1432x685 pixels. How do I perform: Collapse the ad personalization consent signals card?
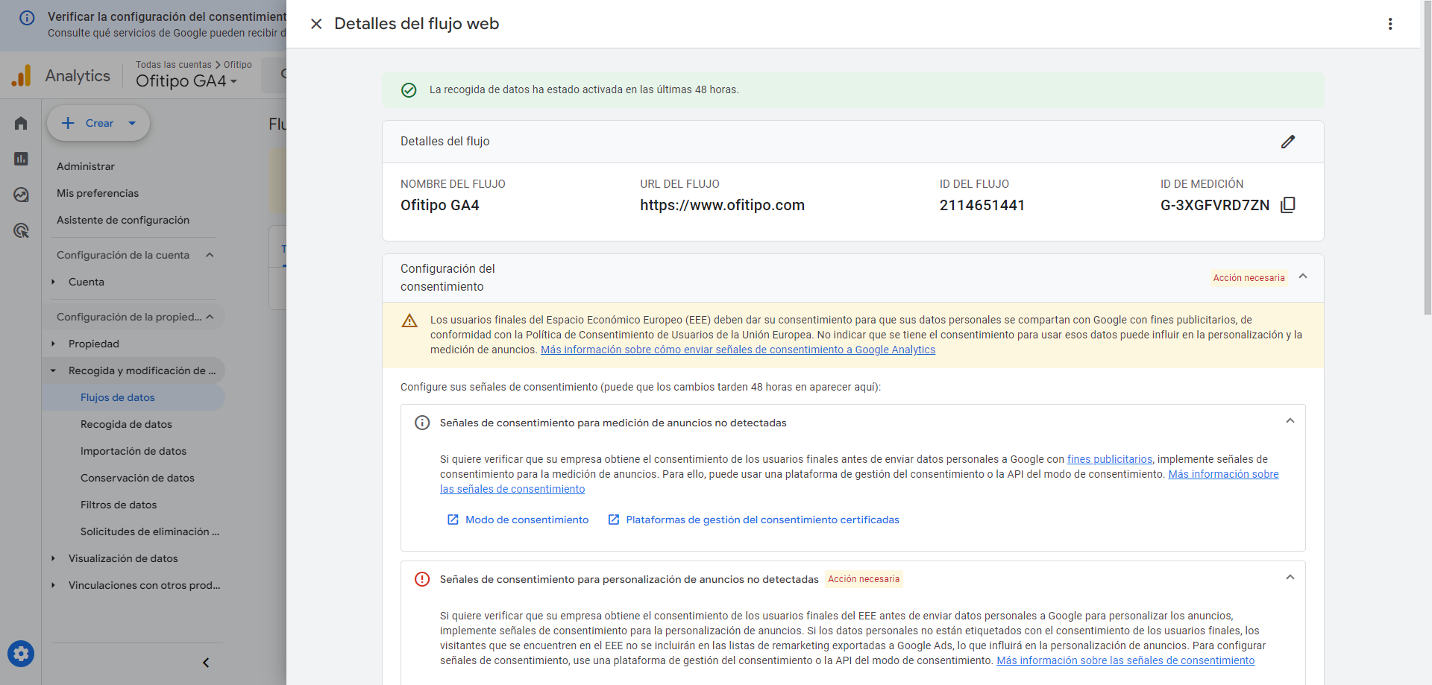[x=1290, y=578]
